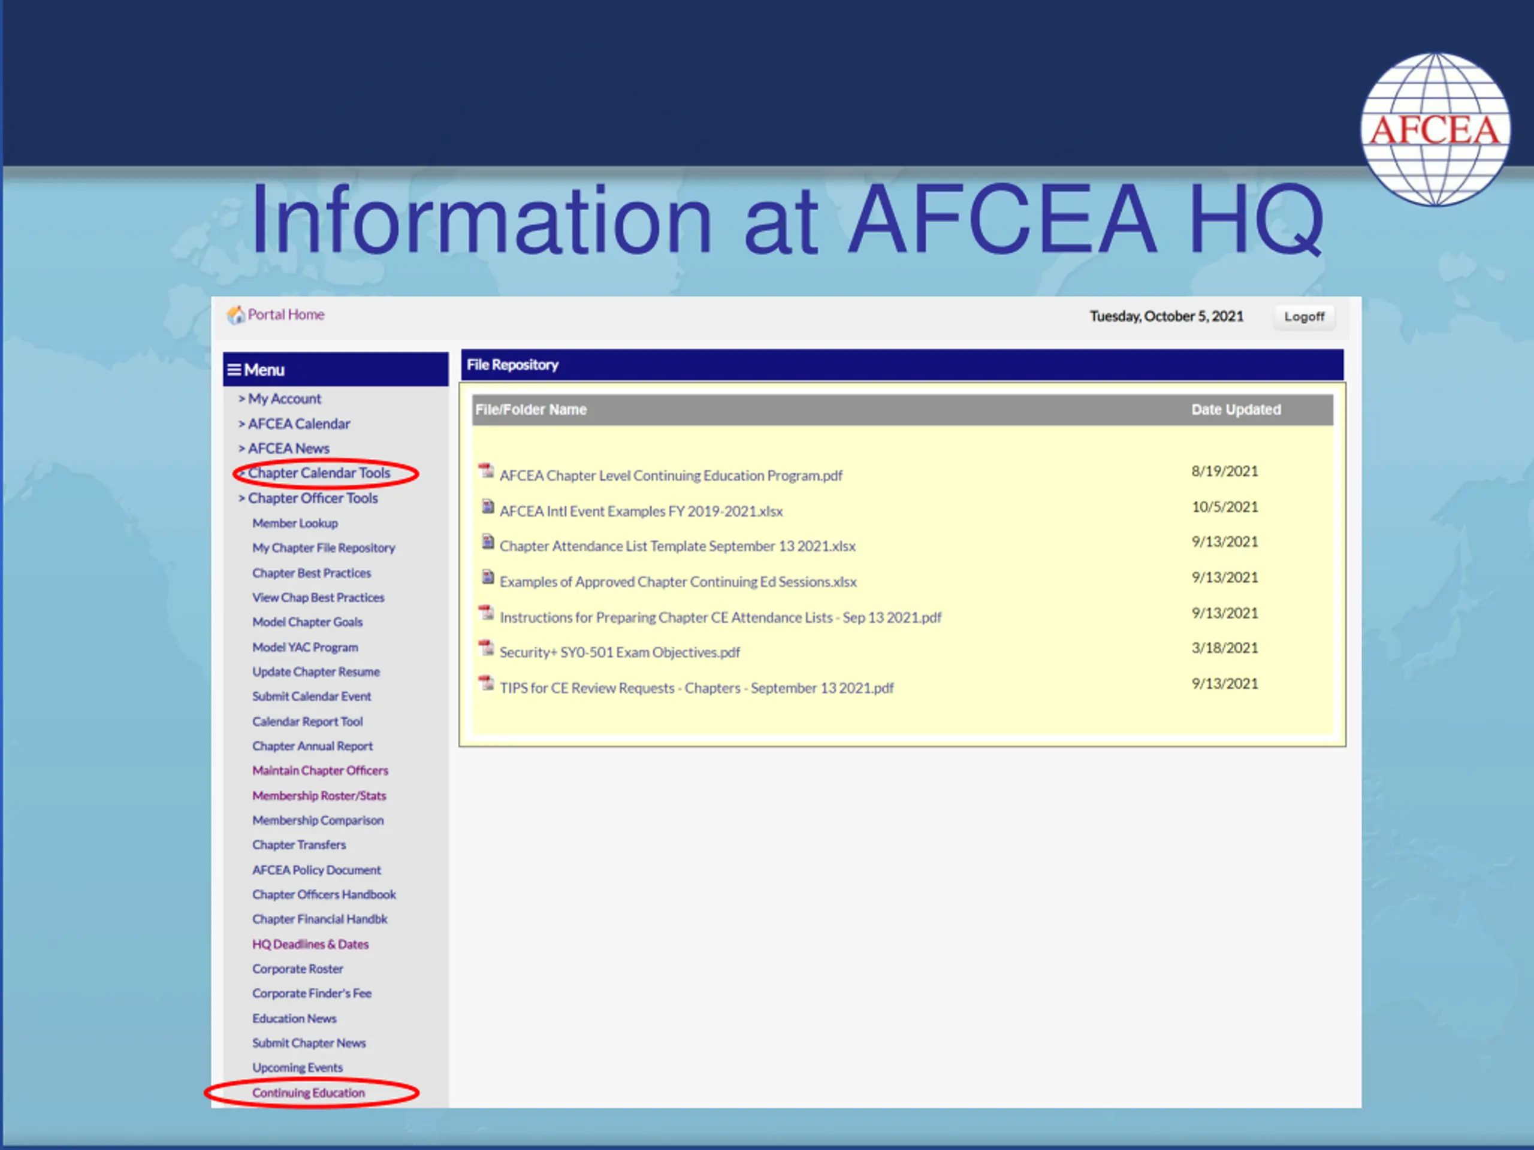Select Chapter Transfers
1534x1150 pixels.
299,845
